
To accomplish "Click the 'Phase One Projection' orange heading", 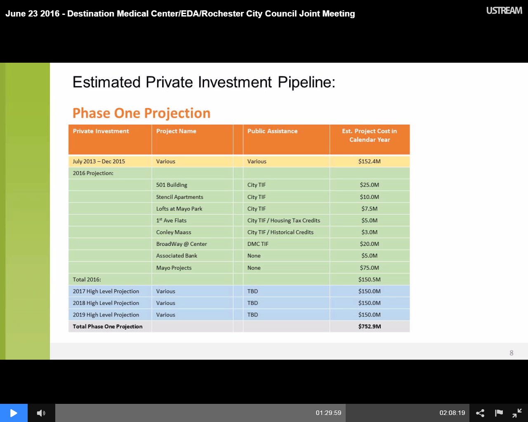I will [x=141, y=113].
